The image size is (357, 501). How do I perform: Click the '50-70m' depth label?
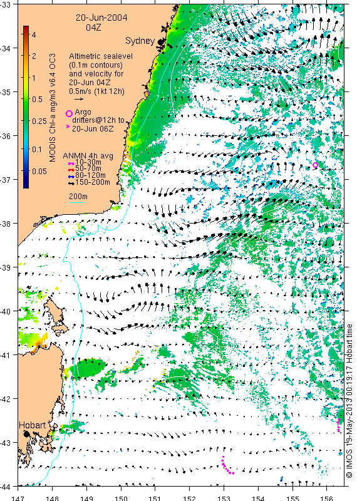88,169
